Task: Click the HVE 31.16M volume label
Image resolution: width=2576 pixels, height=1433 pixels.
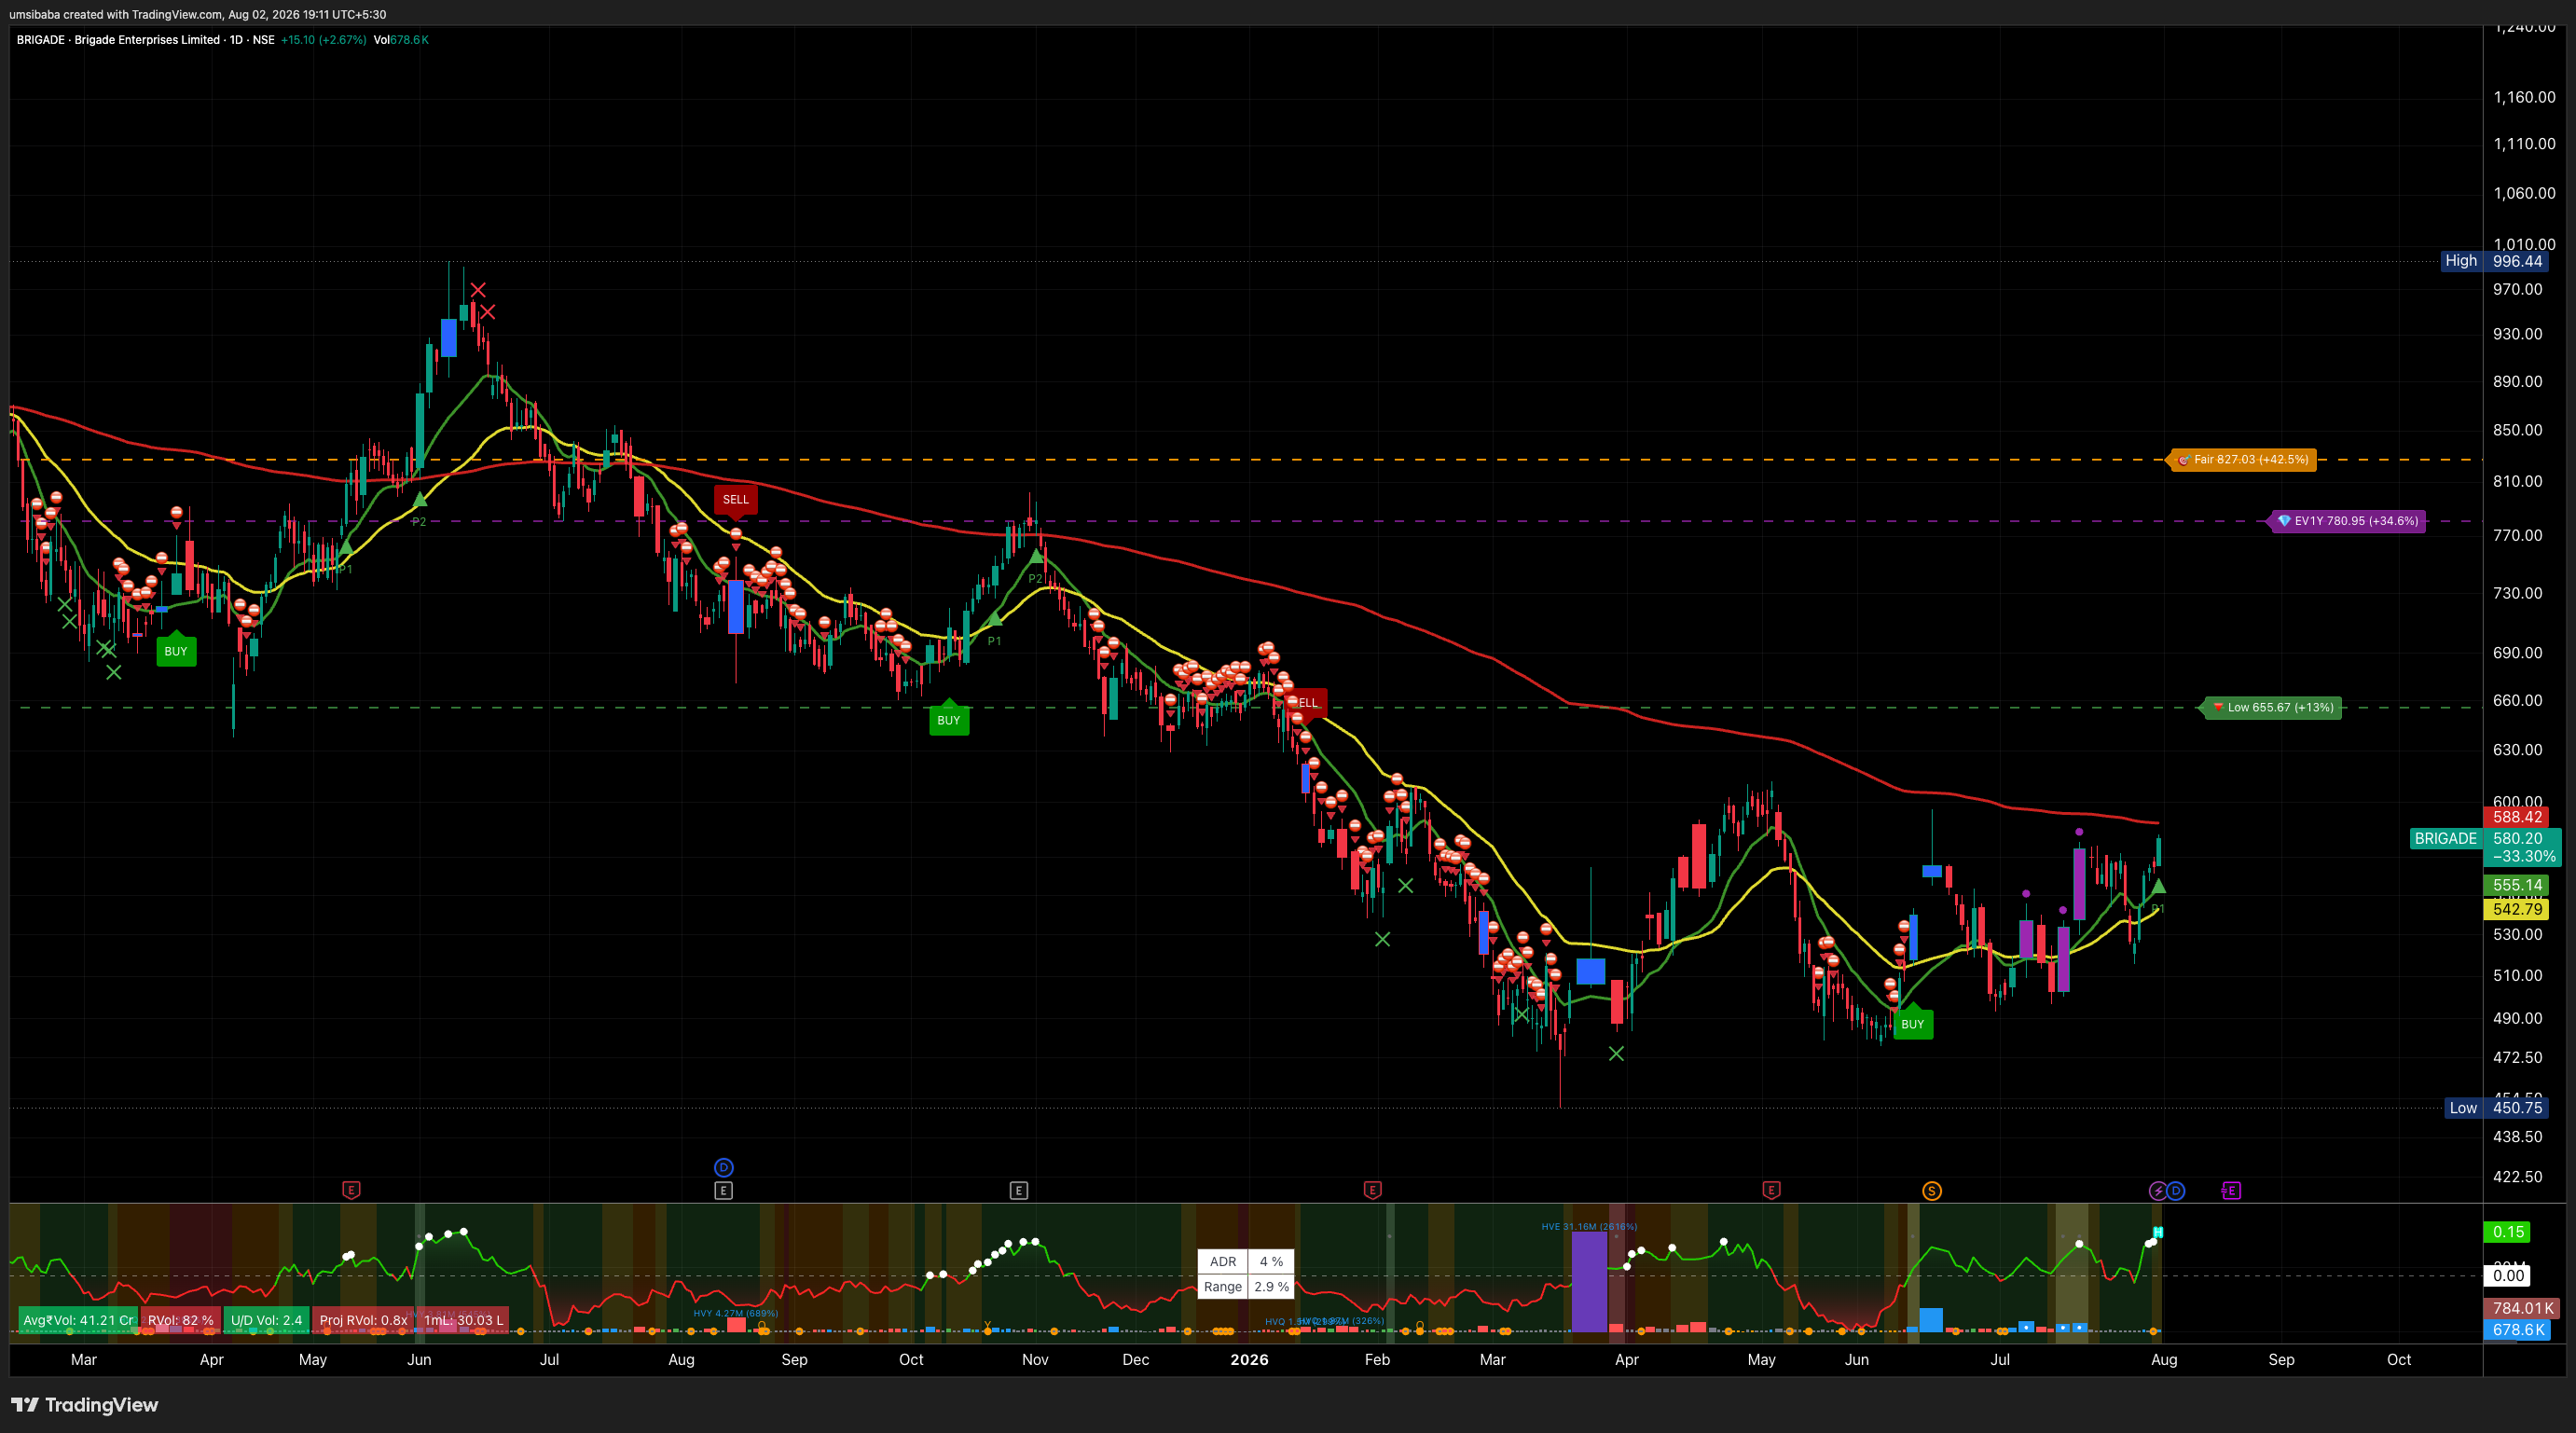Action: [x=1589, y=1226]
